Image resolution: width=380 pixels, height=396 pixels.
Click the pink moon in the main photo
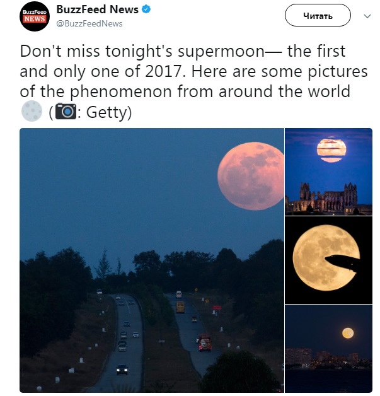coord(250,176)
